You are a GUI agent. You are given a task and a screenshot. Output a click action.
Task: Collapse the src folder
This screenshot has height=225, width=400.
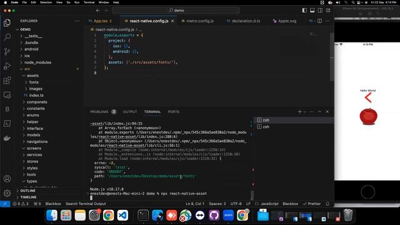(27, 69)
